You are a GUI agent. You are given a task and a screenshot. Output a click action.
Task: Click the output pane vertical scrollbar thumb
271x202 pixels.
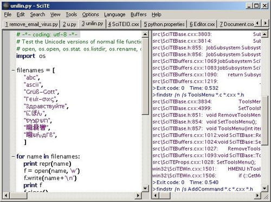tap(264, 120)
